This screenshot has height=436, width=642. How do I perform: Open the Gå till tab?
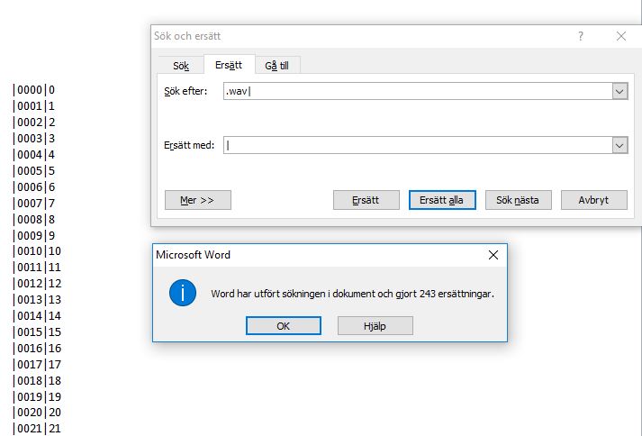pos(277,65)
